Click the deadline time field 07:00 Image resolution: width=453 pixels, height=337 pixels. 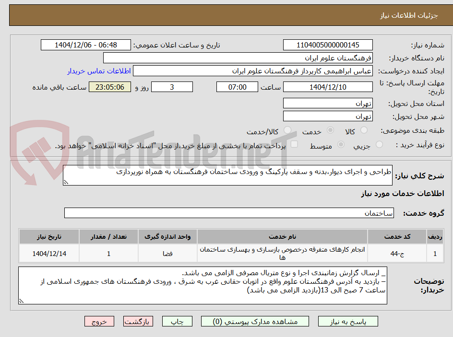pos(237,87)
